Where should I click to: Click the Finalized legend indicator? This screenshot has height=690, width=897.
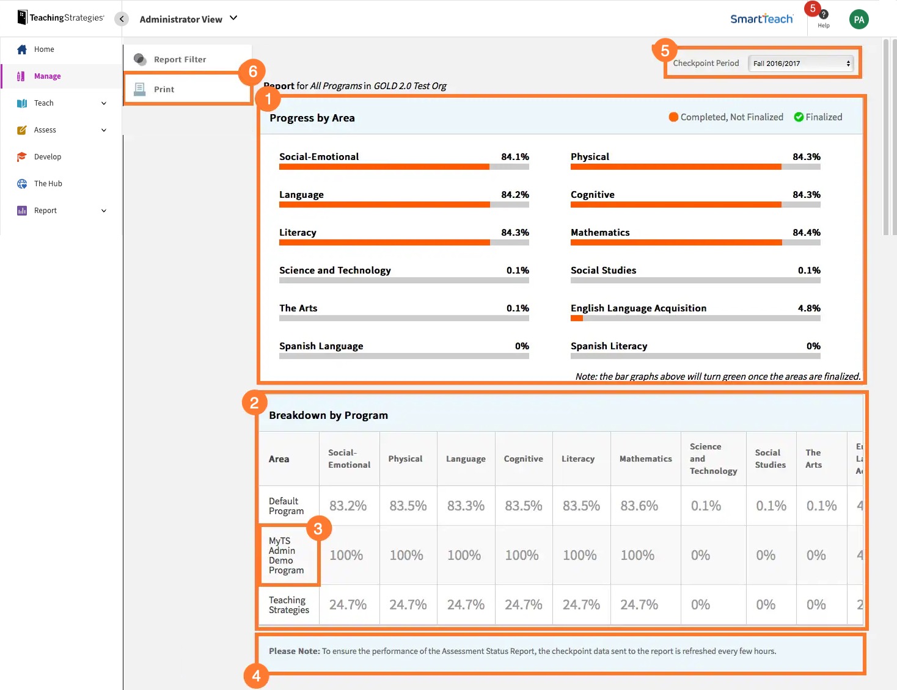(x=797, y=117)
